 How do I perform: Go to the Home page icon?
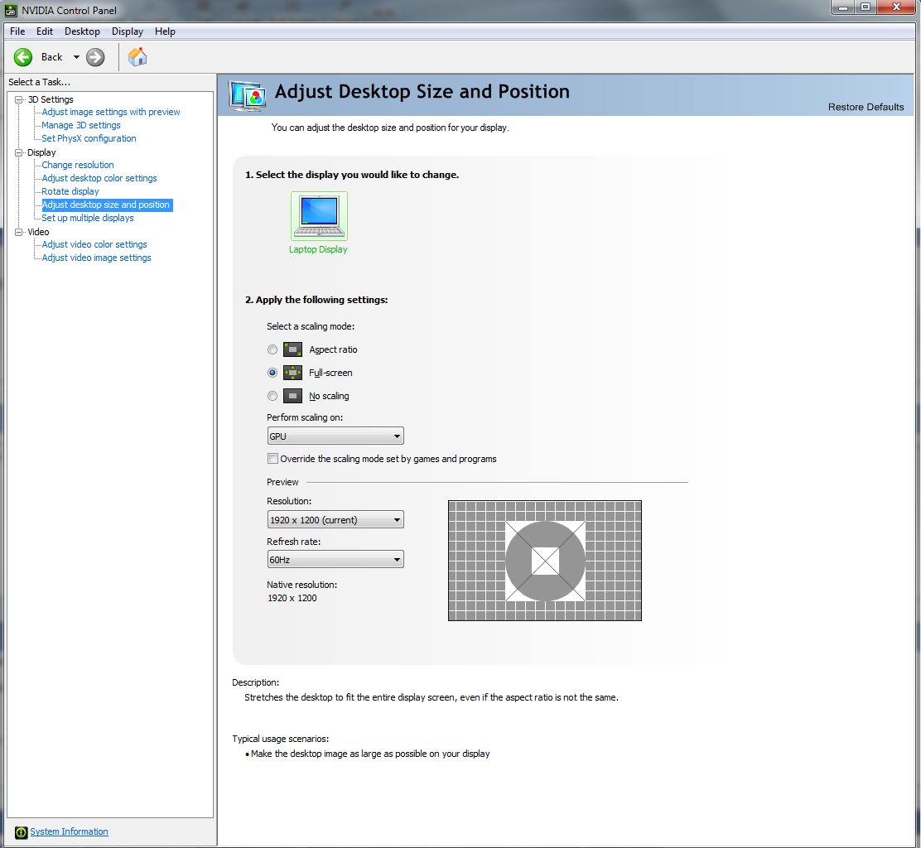coord(137,57)
